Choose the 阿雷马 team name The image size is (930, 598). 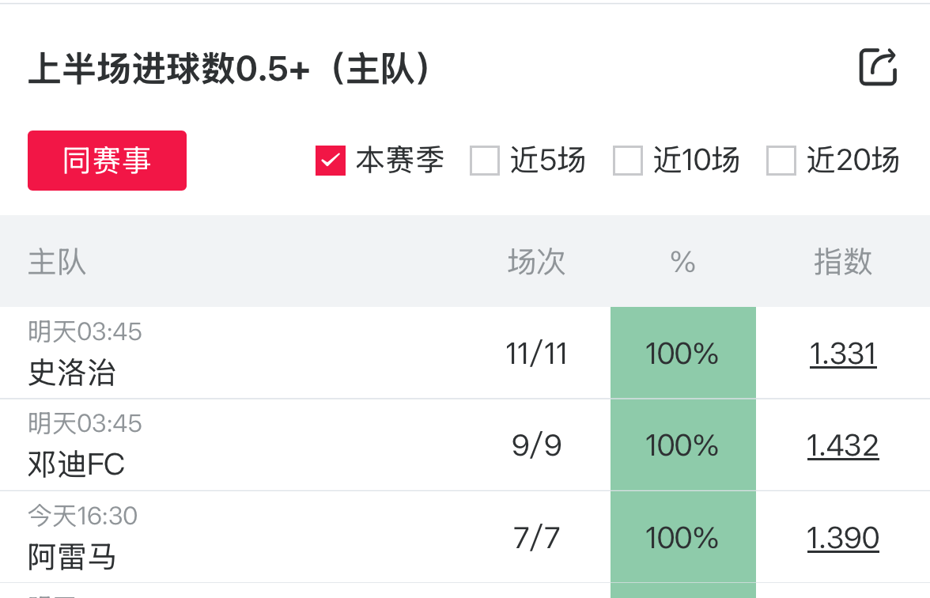pos(72,557)
